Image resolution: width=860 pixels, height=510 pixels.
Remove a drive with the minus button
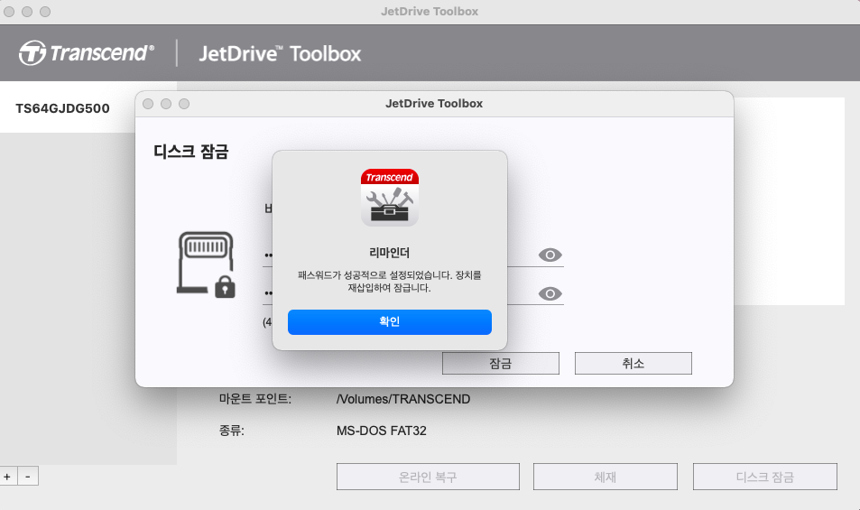[x=28, y=477]
